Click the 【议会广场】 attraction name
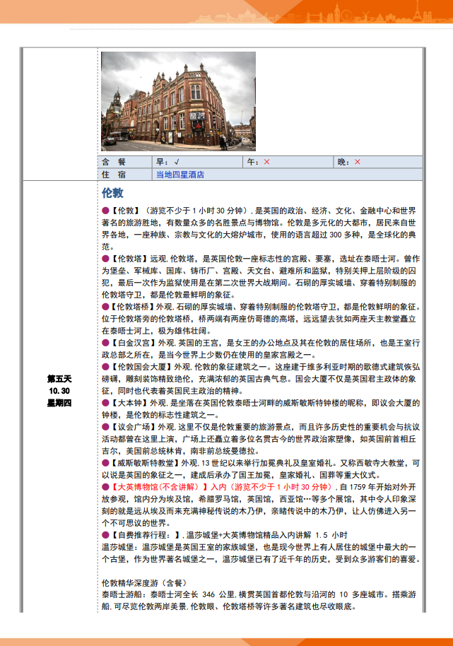Viewport: 453px width, 646px height. point(134,427)
